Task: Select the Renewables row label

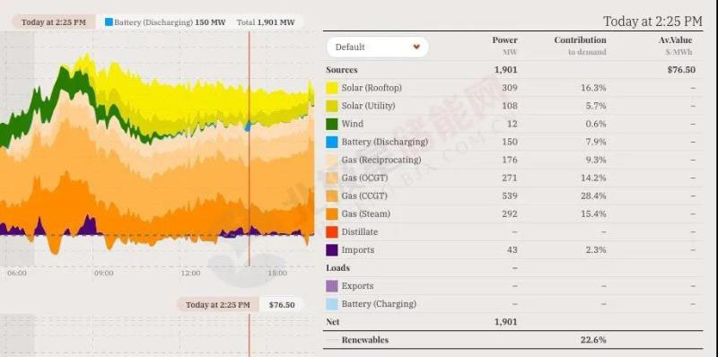Action: (x=364, y=340)
